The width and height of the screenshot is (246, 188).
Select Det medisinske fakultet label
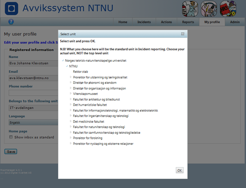89,121
